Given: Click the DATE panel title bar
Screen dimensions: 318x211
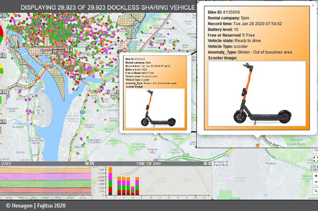Looking at the screenshot, I should 47,163.
